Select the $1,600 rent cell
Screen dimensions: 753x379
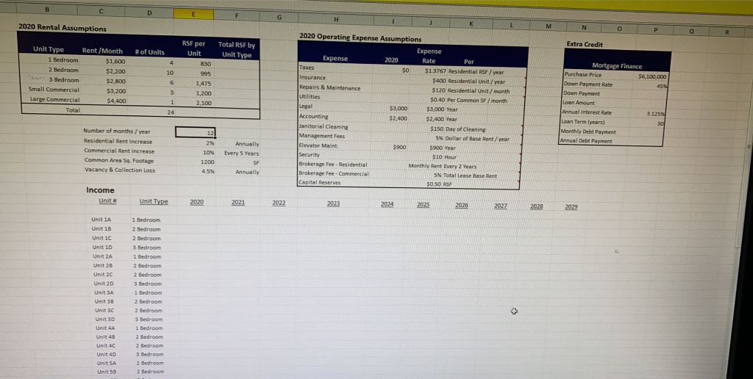click(x=115, y=62)
